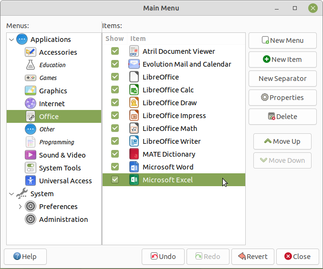Click the System Tools toggle icon
The height and width of the screenshot is (269, 323).
click(x=31, y=168)
